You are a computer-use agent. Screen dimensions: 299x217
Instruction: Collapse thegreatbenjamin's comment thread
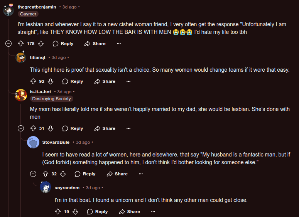click(8, 44)
